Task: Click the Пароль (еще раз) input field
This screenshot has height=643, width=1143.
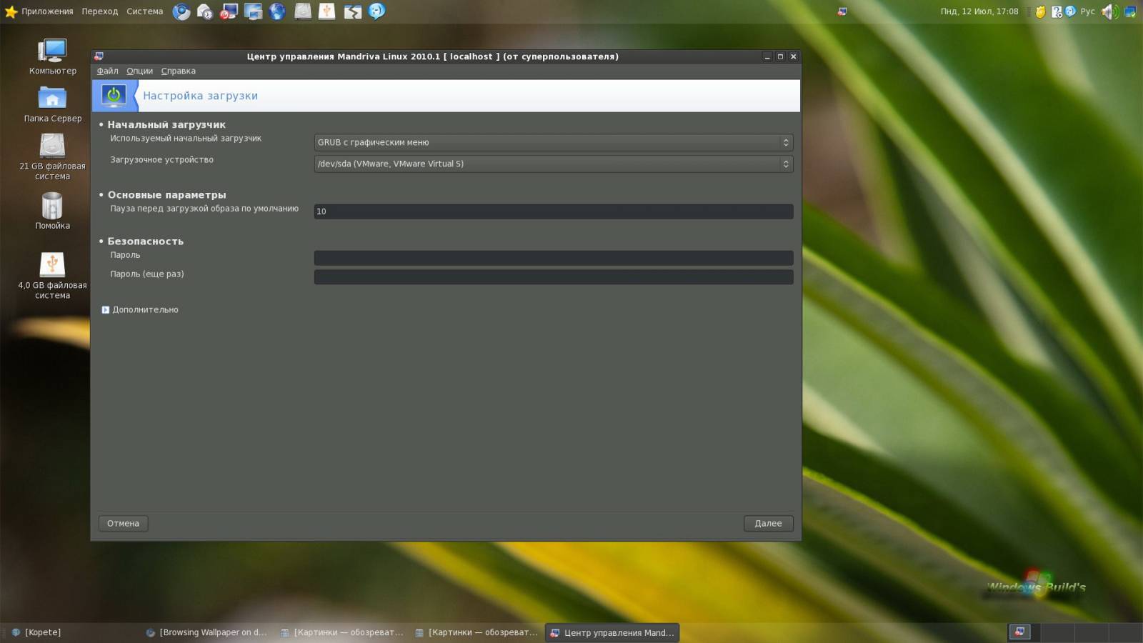Action: tap(554, 277)
